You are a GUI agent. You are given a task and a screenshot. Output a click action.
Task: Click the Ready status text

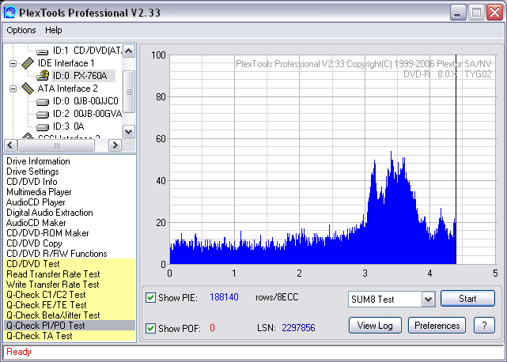pyautogui.click(x=19, y=352)
